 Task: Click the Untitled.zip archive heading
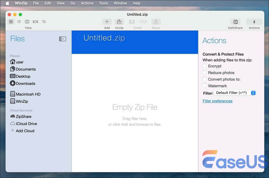pos(104,38)
